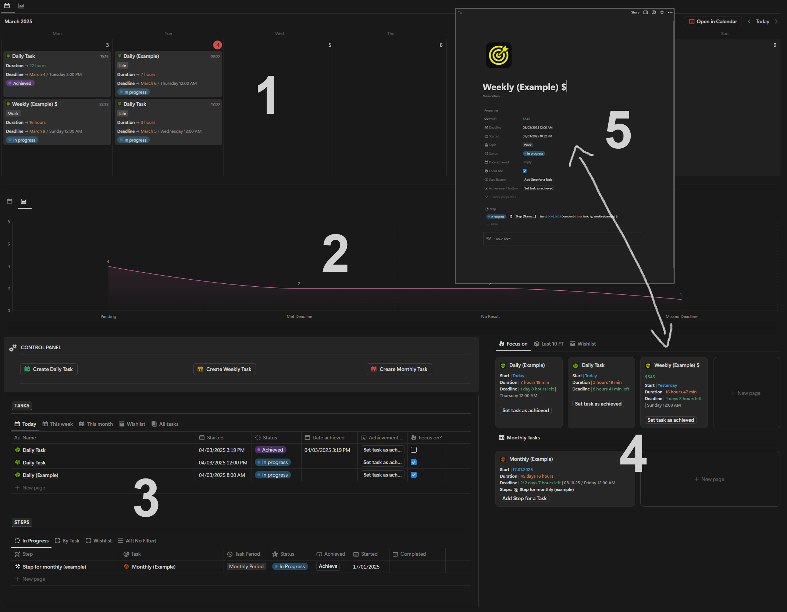Open the three-dot page options menu
The height and width of the screenshot is (612, 787).
670,13
